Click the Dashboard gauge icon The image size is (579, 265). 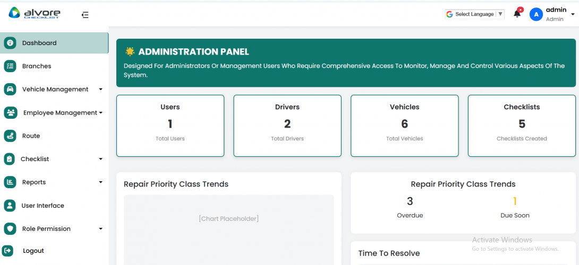tap(10, 43)
